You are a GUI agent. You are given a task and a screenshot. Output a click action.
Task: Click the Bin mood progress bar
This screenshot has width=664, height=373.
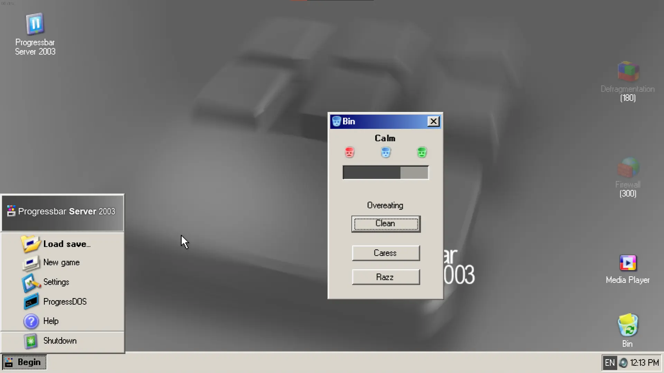pyautogui.click(x=386, y=172)
